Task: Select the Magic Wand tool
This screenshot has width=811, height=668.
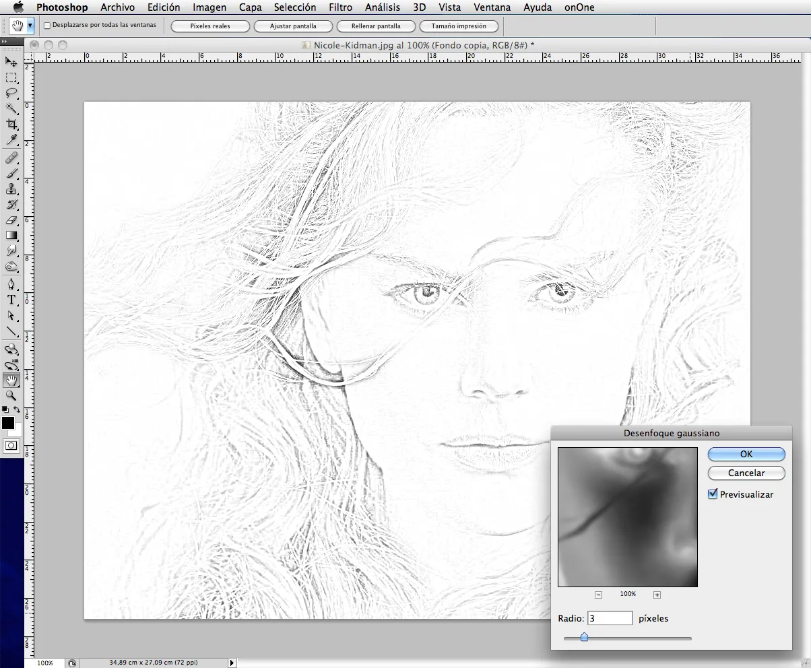Action: [x=11, y=108]
